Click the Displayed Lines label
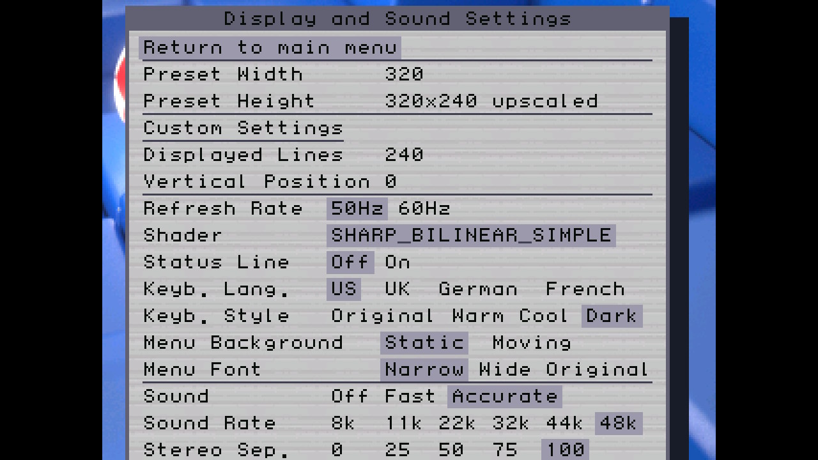Viewport: 818px width, 460px height. pos(243,155)
